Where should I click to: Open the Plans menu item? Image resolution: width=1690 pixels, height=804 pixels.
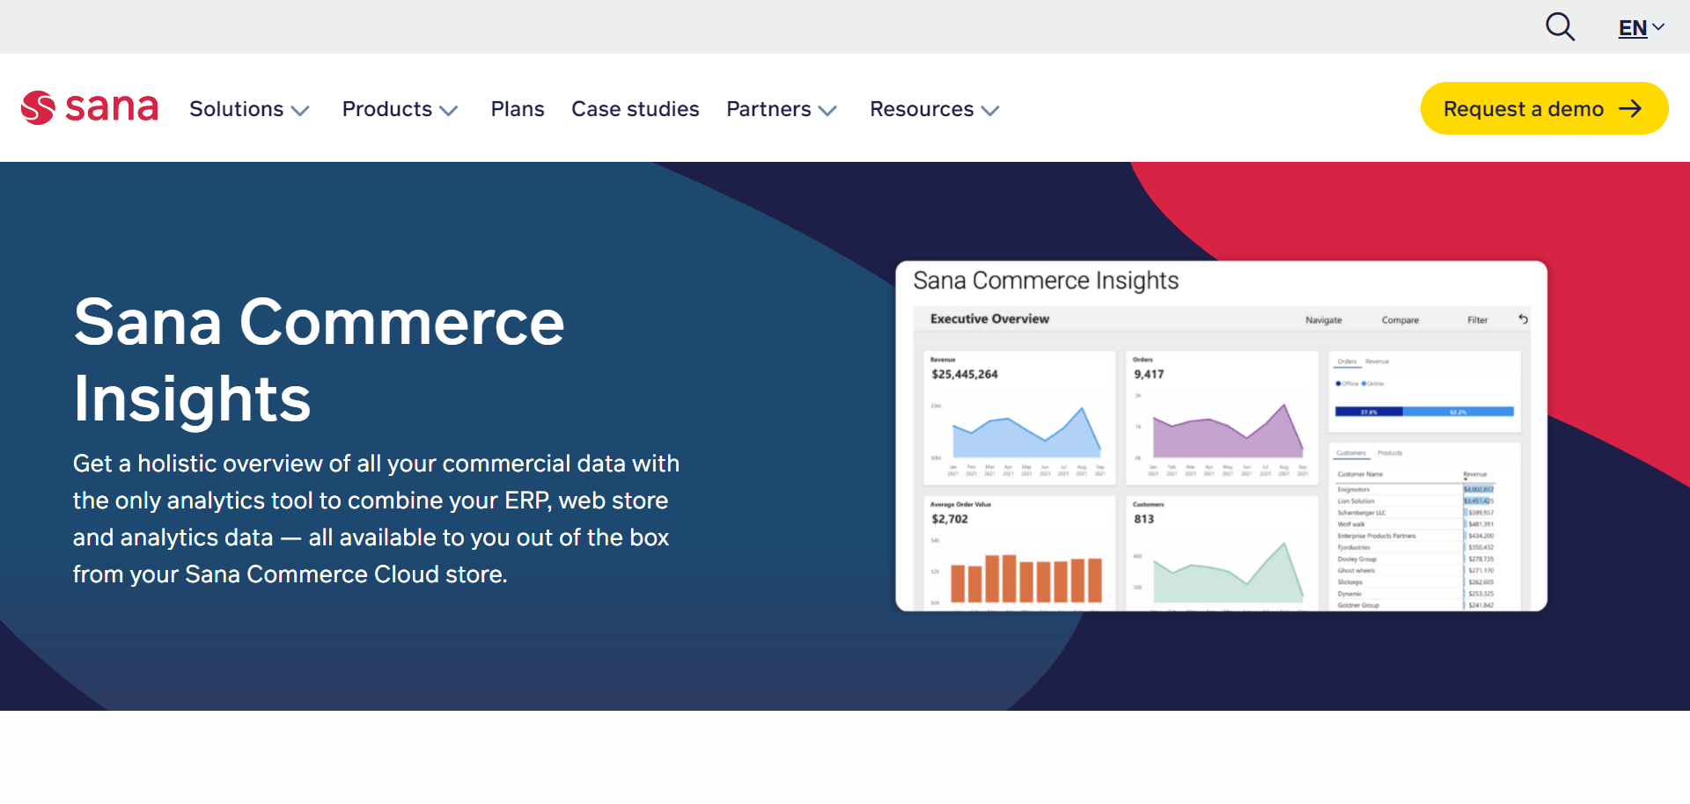coord(518,109)
